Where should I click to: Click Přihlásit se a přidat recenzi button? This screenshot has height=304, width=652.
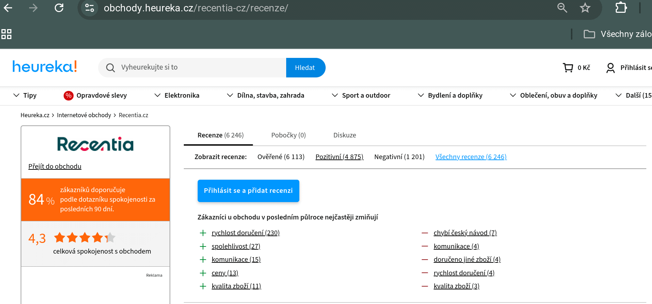[248, 191]
